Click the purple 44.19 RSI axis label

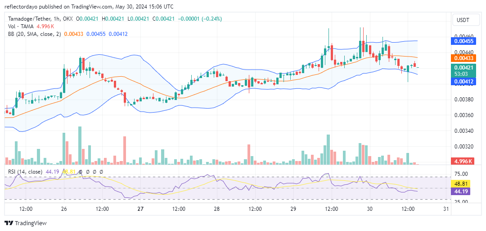[462, 191]
